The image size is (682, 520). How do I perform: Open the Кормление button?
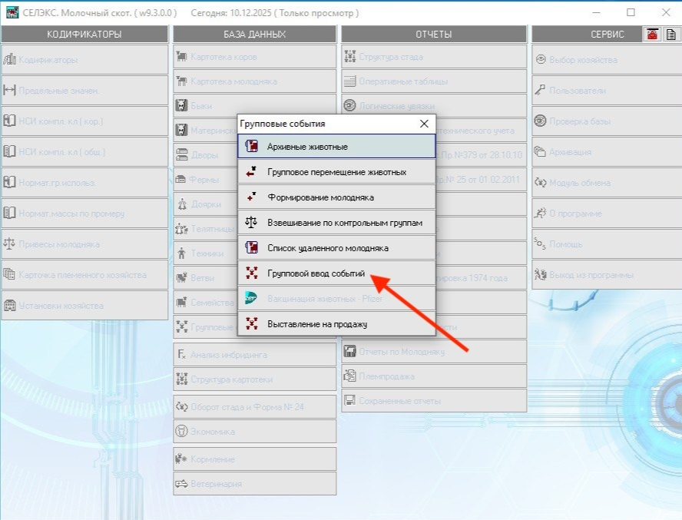tap(254, 459)
